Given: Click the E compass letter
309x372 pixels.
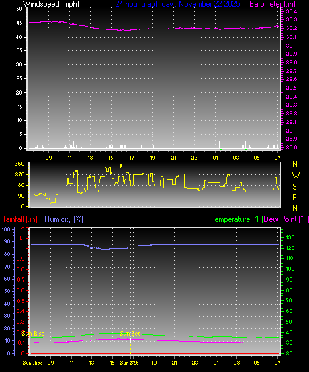Looking at the screenshot, I should tap(295, 198).
